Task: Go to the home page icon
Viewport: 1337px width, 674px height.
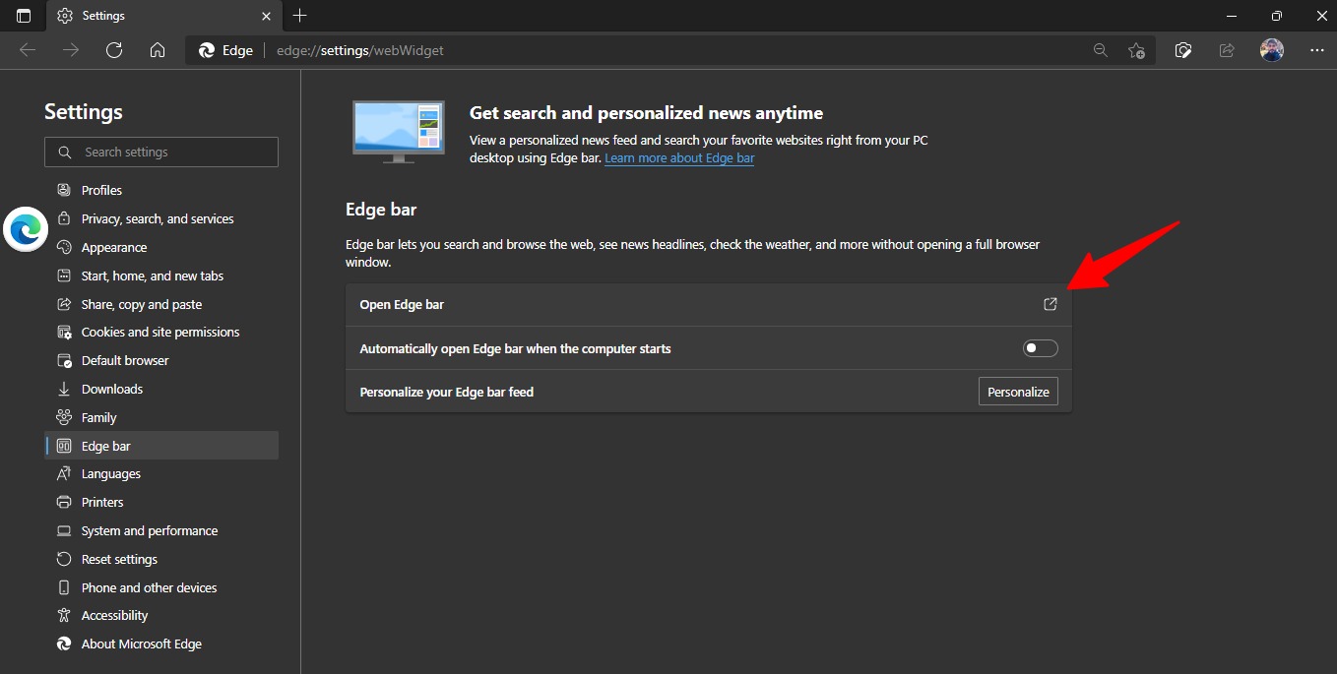Action: pyautogui.click(x=158, y=50)
